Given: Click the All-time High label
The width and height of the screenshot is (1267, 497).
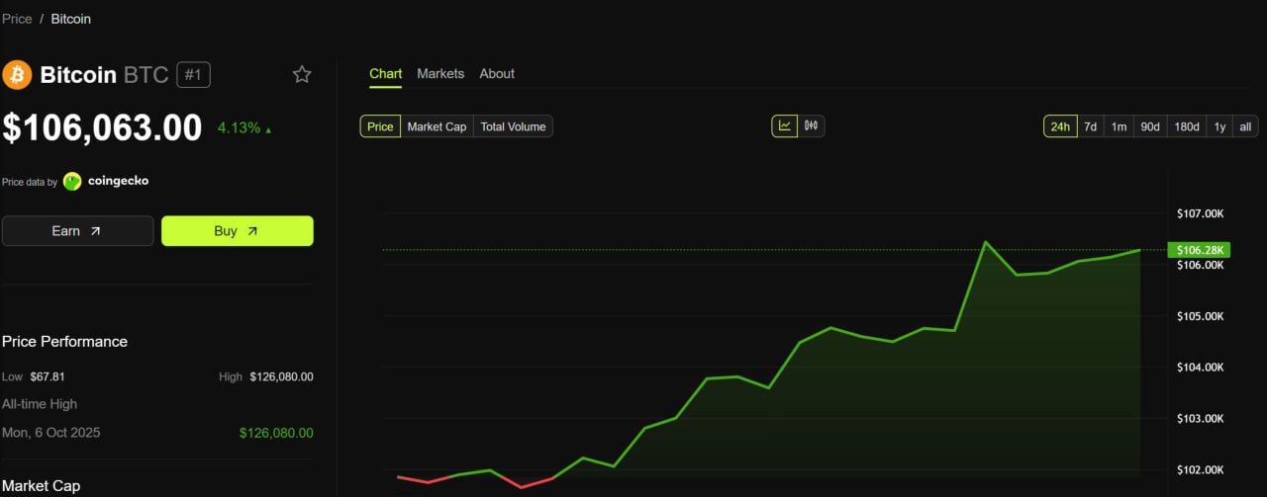Looking at the screenshot, I should [x=40, y=404].
